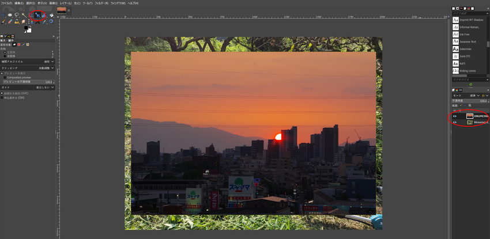Set transform target to path
The image size is (490, 239).
coord(23,44)
